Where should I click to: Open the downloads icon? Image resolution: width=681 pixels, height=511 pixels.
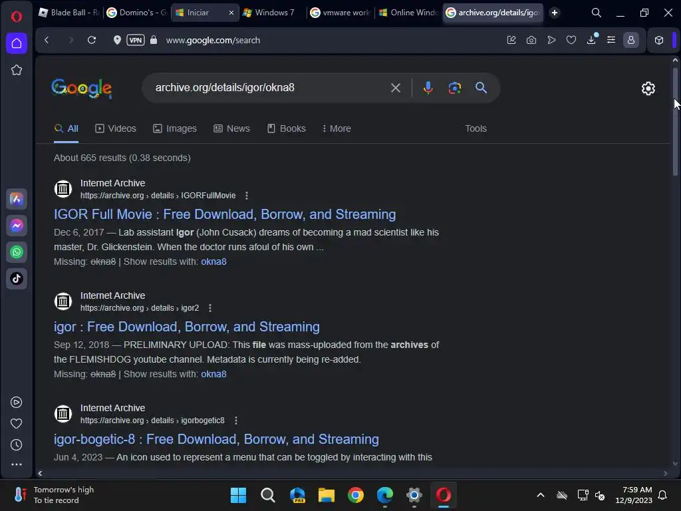pyautogui.click(x=591, y=40)
